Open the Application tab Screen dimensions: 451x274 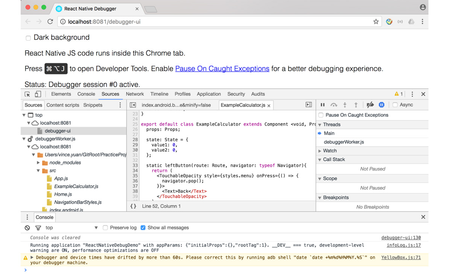209,94
